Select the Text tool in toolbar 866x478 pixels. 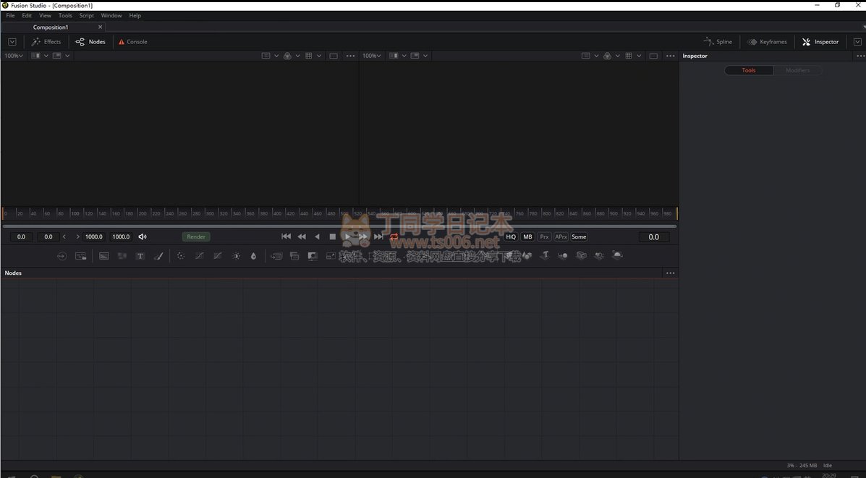pos(140,256)
